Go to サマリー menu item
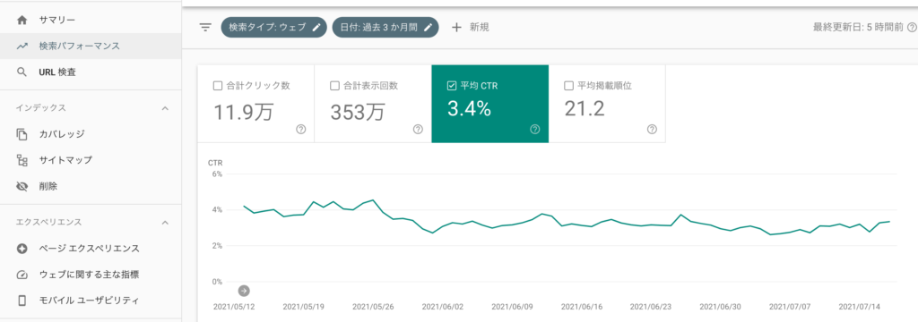The width and height of the screenshot is (918, 322). [x=91, y=21]
